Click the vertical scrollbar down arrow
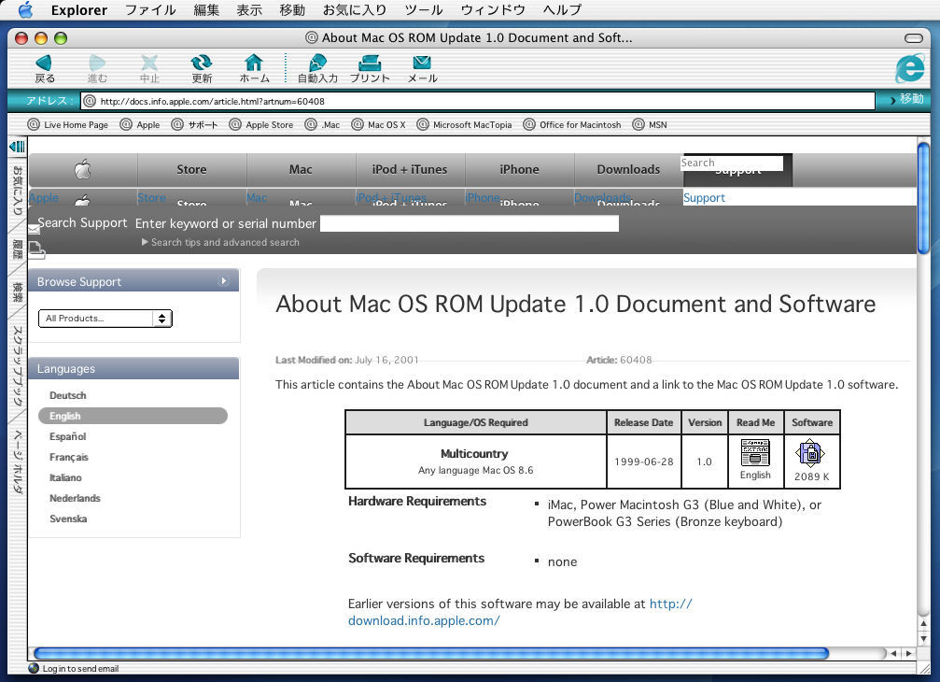Viewport: 940px width, 682px height. coord(924,639)
